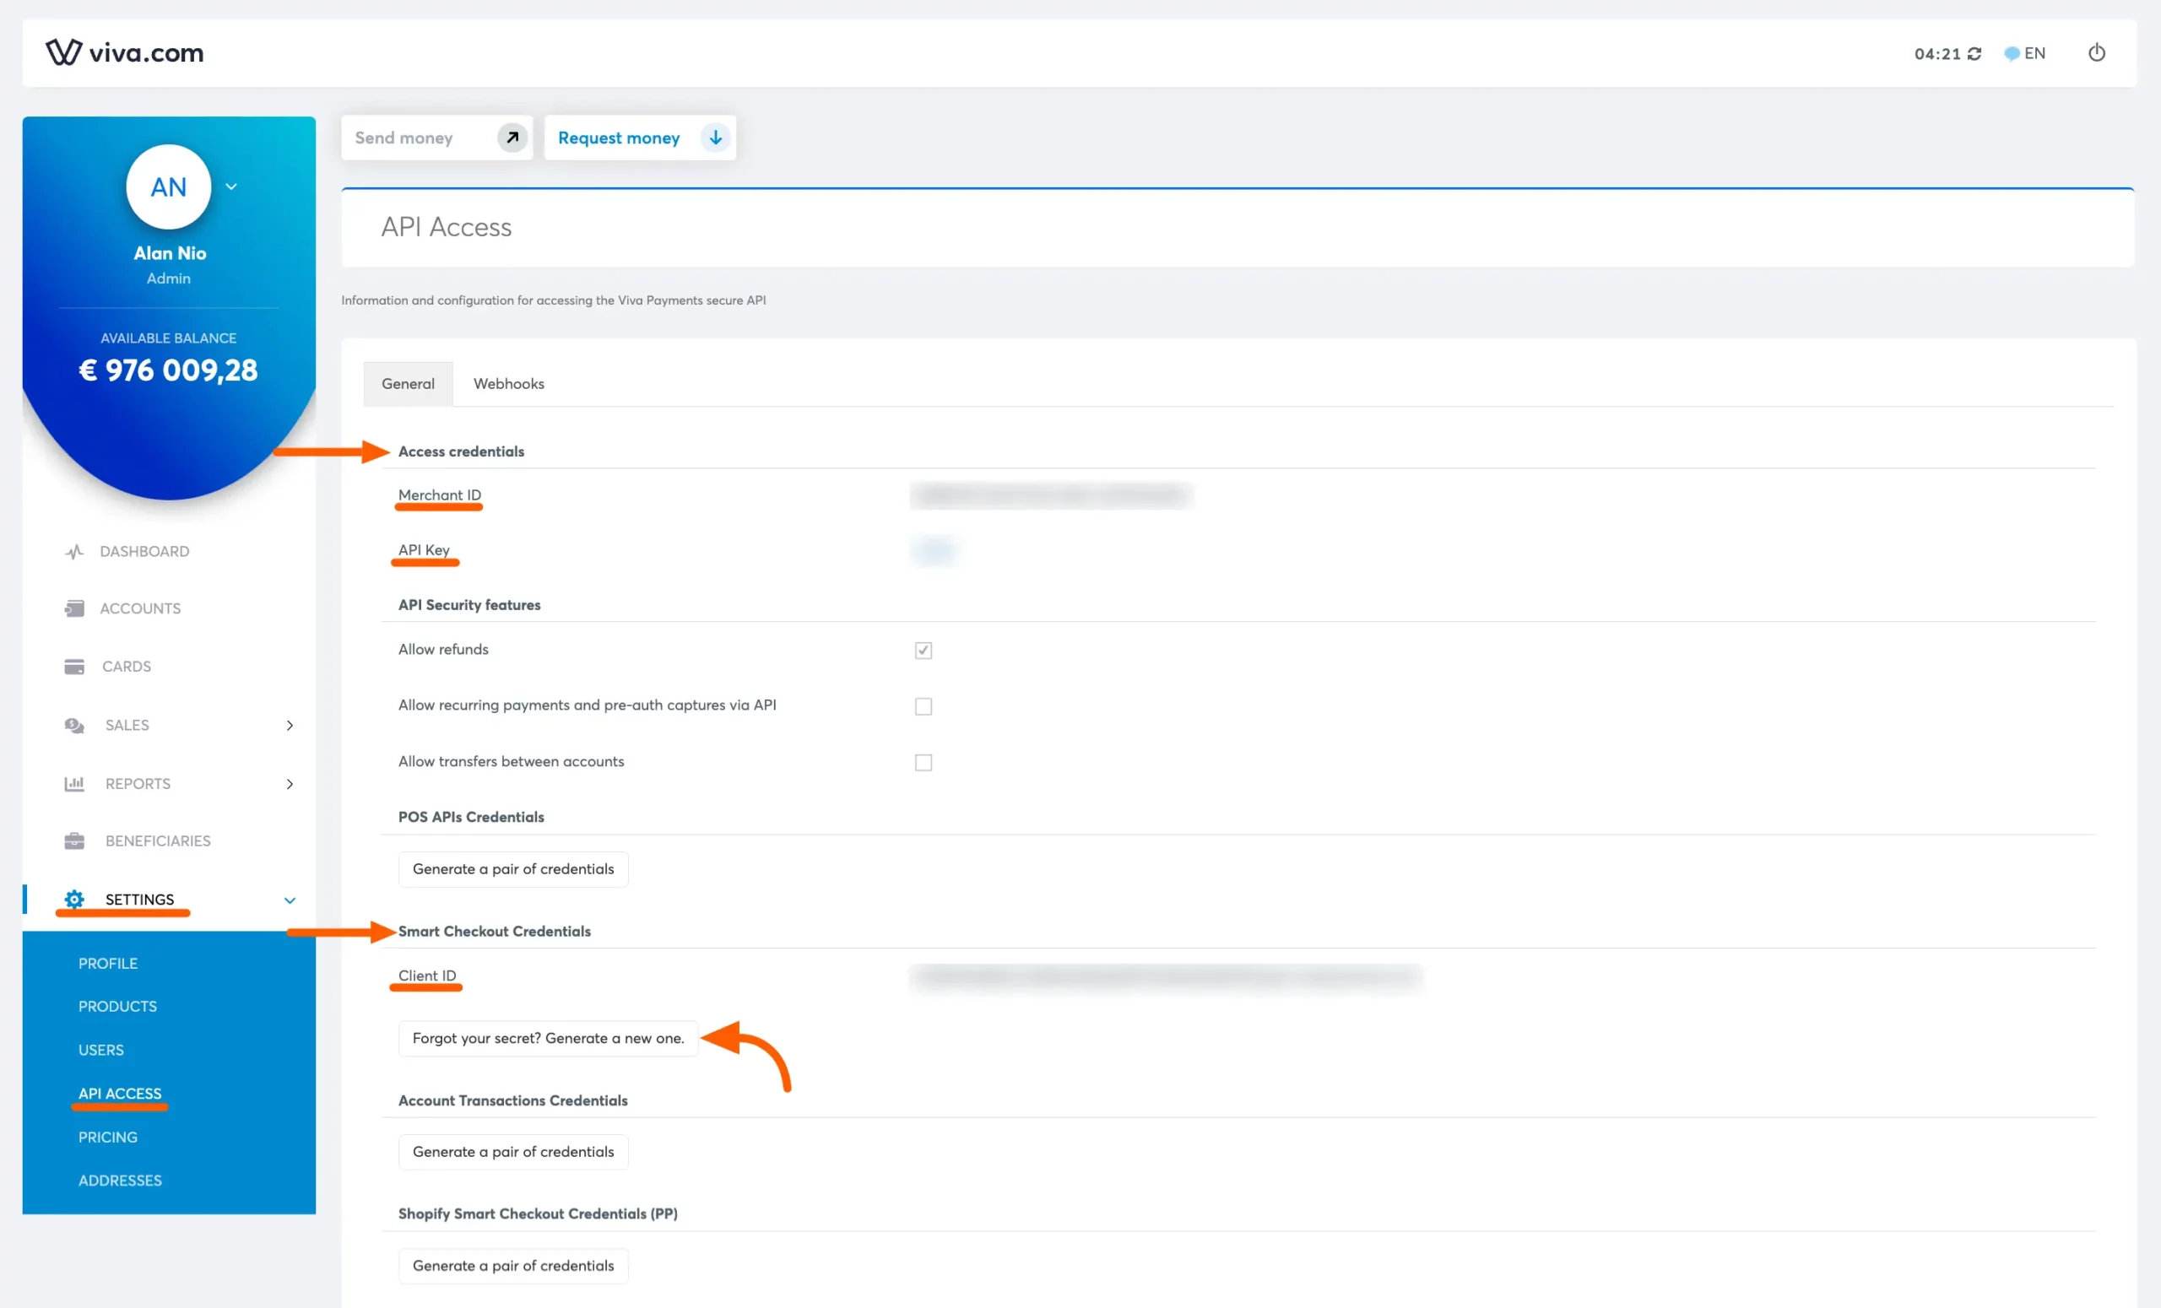Click the Dashboard pulse icon
This screenshot has height=1308, width=2161.
coord(74,551)
